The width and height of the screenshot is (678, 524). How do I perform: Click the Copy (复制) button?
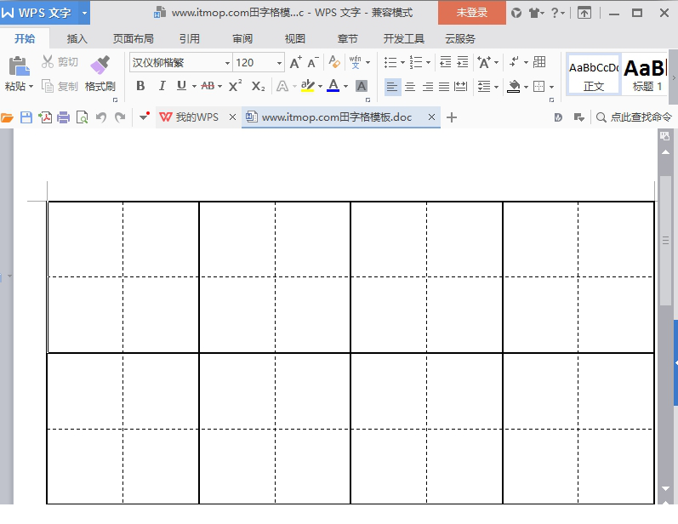(x=60, y=86)
